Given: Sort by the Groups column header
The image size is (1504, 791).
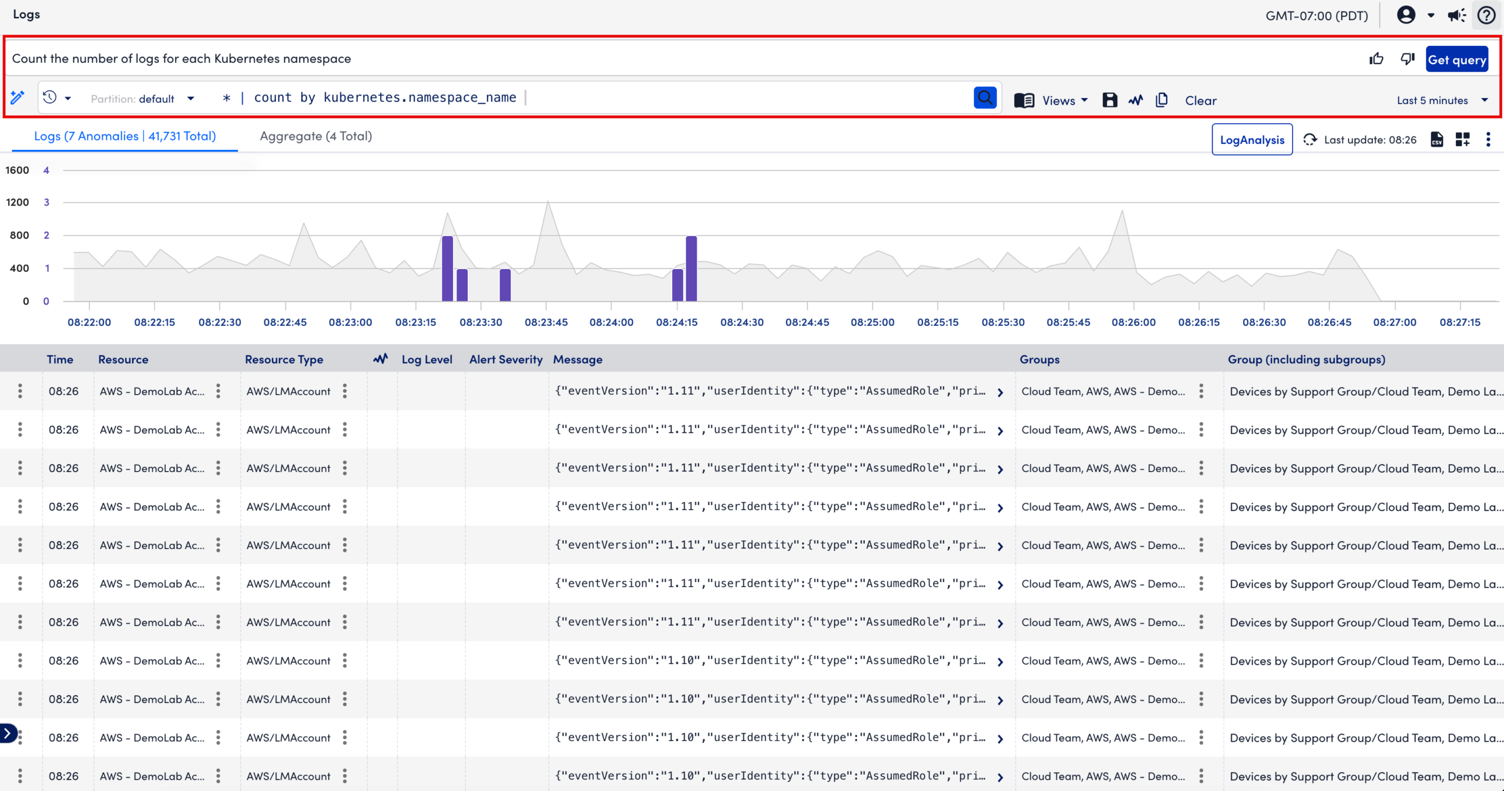Looking at the screenshot, I should [x=1039, y=359].
